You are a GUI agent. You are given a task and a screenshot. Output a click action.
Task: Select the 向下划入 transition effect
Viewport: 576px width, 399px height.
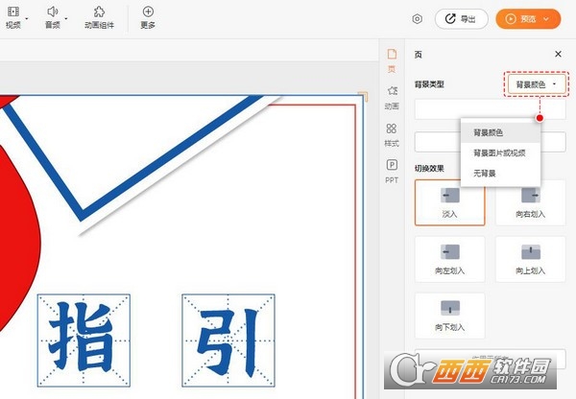[x=449, y=316]
